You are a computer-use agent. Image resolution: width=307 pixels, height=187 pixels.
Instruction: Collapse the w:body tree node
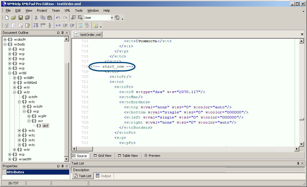click(x=5, y=44)
